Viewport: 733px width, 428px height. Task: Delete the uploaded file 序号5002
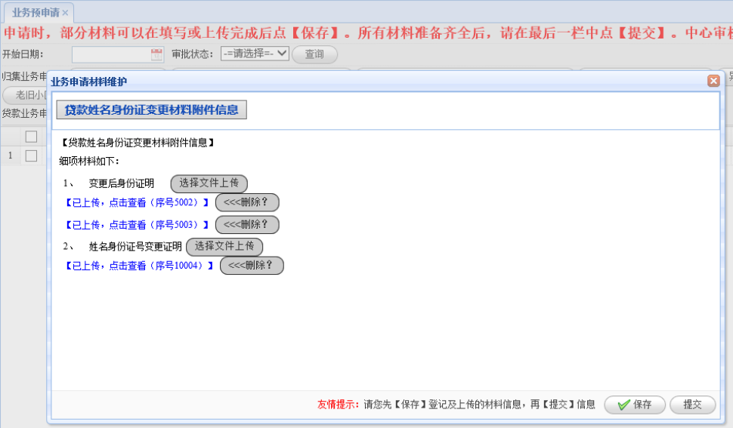click(x=247, y=202)
